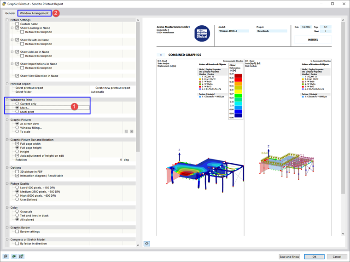
Task: Collapse the Printout Report section
Action: tap(7, 84)
